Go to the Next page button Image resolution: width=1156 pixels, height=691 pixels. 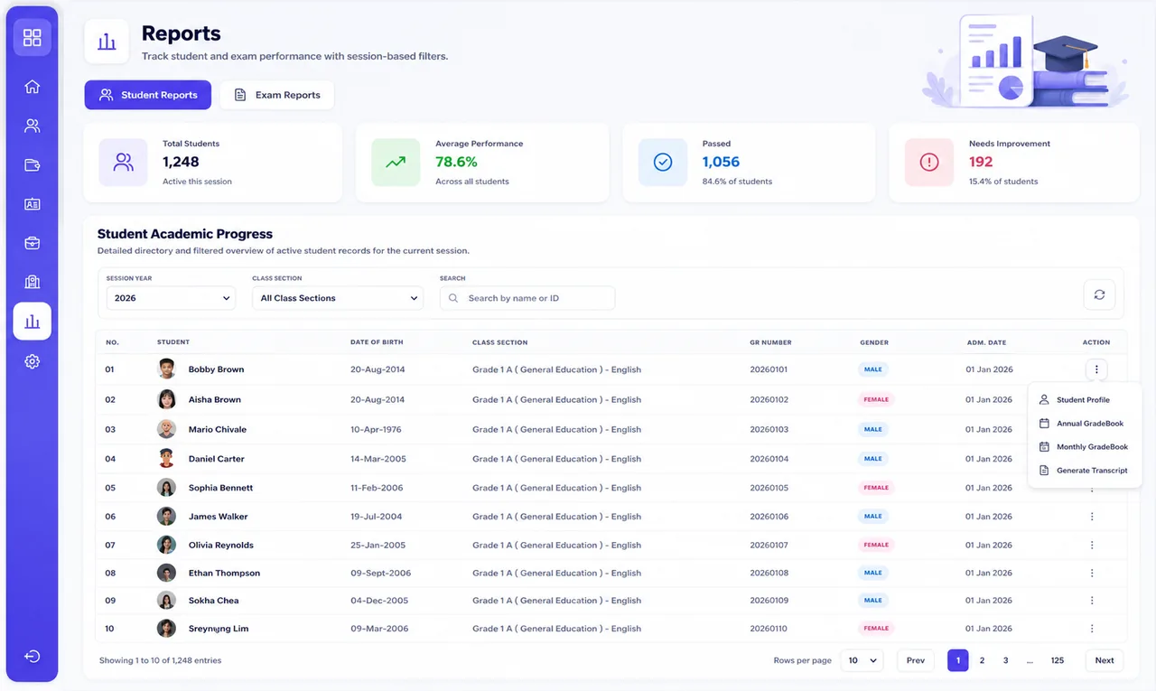[1105, 660]
